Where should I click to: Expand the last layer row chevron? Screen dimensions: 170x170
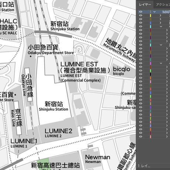(167, 136)
